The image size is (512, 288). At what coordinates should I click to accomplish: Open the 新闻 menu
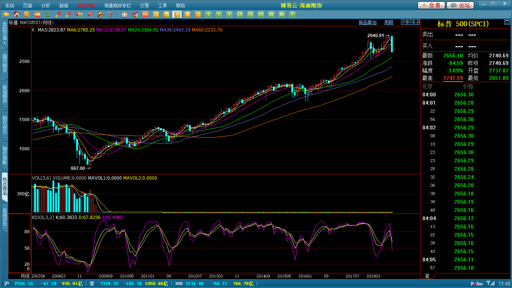pyautogui.click(x=64, y=6)
